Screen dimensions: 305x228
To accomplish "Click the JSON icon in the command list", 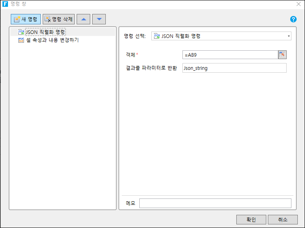I will (x=21, y=32).
